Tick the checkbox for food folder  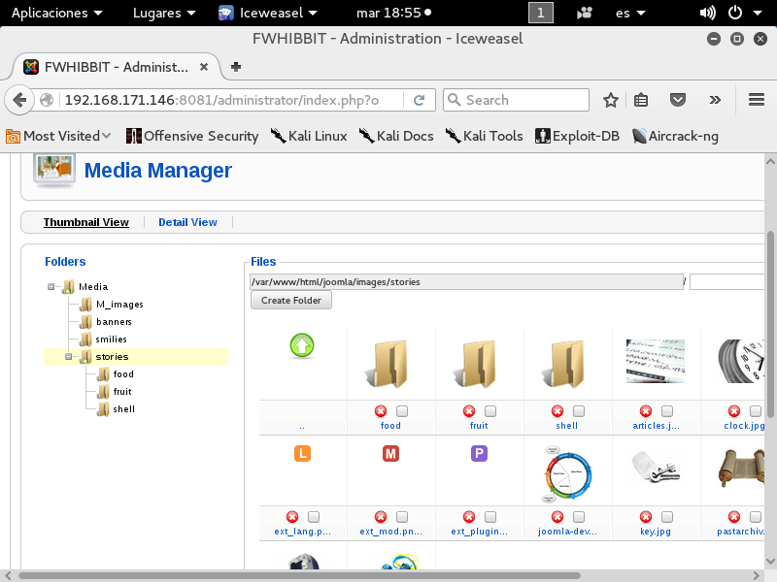pyautogui.click(x=402, y=411)
